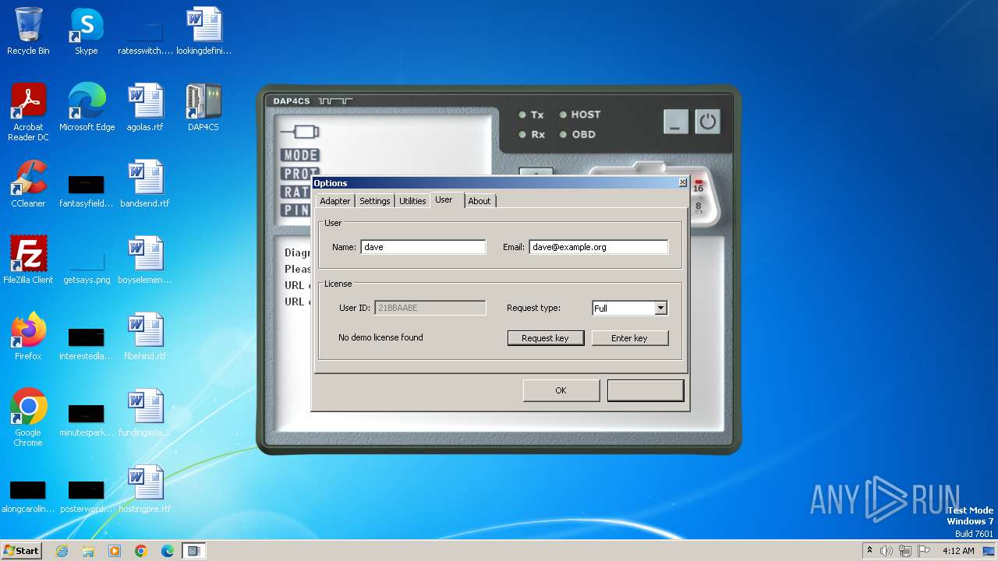The width and height of the screenshot is (998, 561).
Task: Click the OBD indicator LED
Action: [x=563, y=135]
